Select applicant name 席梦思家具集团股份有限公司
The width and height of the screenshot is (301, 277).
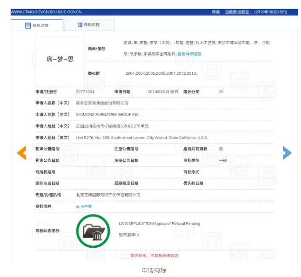102,103
